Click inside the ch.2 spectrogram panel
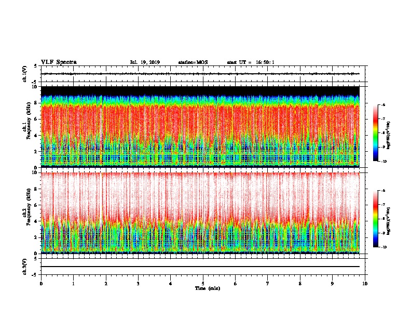Viewport: 411px width, 318px height. tap(200, 213)
